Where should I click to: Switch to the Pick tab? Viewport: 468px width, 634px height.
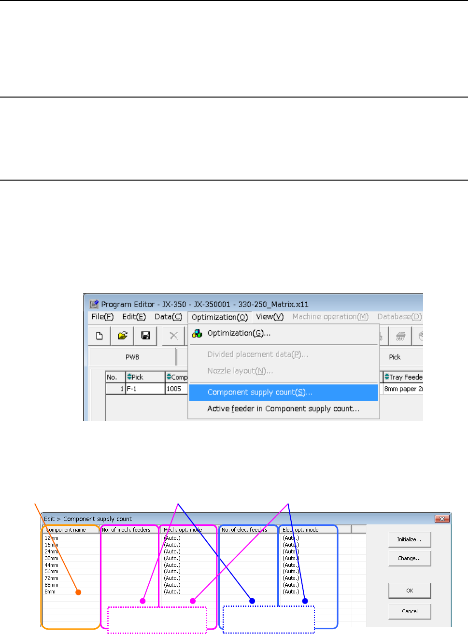click(395, 357)
